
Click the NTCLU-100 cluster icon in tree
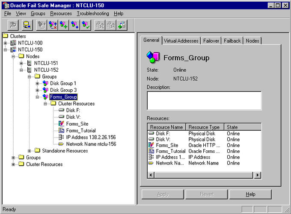[13, 43]
